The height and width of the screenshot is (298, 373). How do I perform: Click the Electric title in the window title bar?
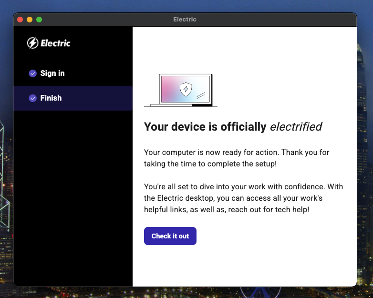tap(185, 20)
